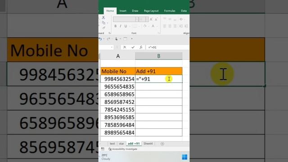Click the touch/mouse mode icon
The width and height of the screenshot is (288, 162).
tap(116, 39)
